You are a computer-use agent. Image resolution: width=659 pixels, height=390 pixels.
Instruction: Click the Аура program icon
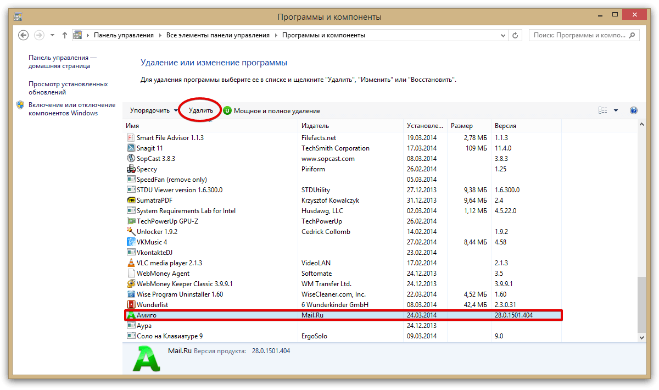click(x=131, y=326)
